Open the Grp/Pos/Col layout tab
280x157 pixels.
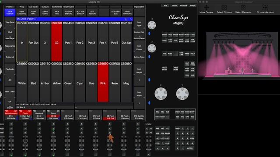point(69,7)
